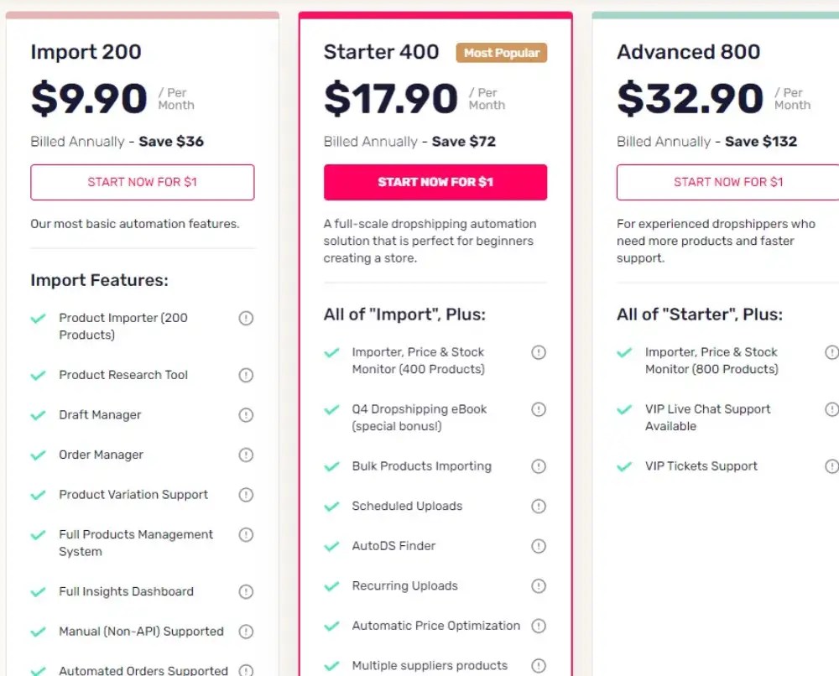Click info icon for VIP Tickets Support

point(831,466)
